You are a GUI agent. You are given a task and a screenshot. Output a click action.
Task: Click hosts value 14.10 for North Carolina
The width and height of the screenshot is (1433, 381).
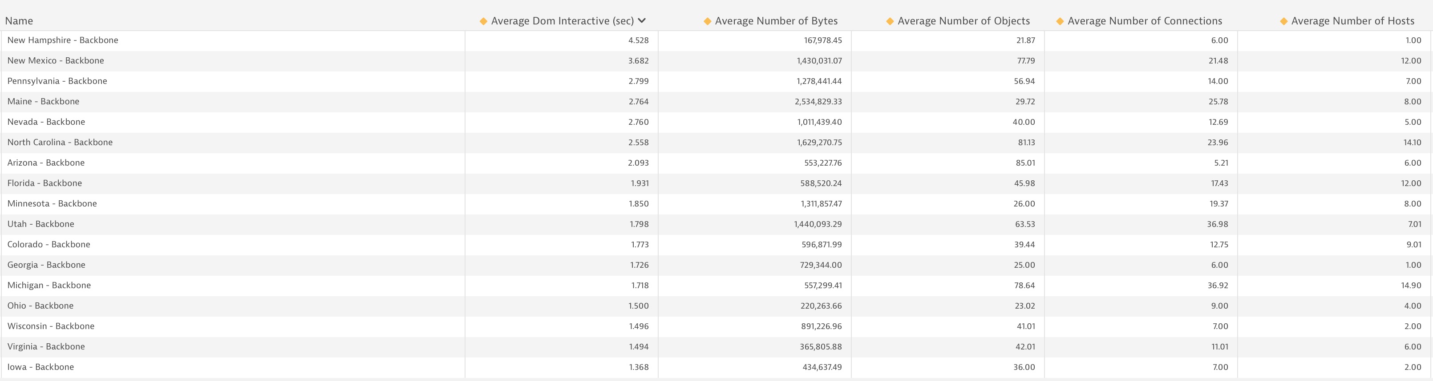click(x=1413, y=142)
